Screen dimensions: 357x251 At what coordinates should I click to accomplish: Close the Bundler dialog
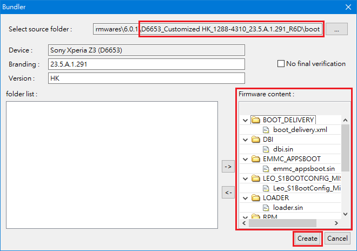point(348,7)
